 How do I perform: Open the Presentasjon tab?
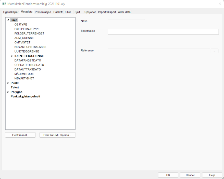(43, 12)
